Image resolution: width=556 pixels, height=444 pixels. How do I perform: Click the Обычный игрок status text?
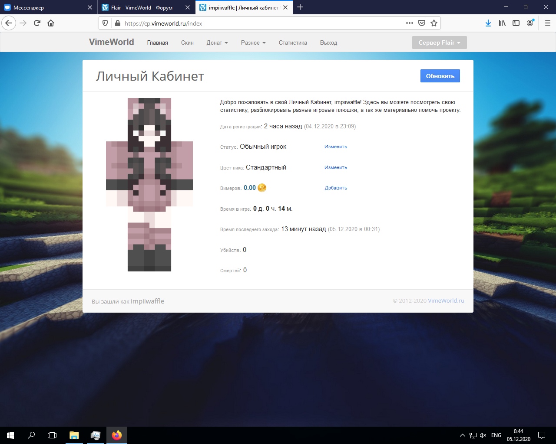pyautogui.click(x=263, y=147)
